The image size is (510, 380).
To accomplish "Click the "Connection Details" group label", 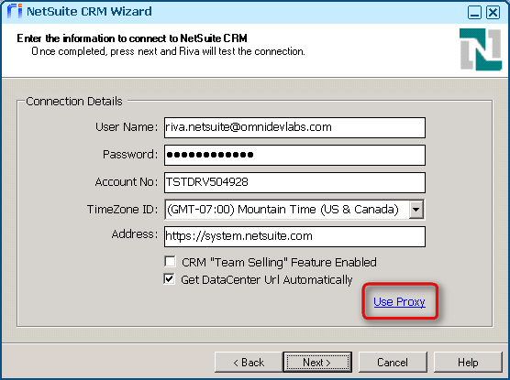I will pos(74,102).
